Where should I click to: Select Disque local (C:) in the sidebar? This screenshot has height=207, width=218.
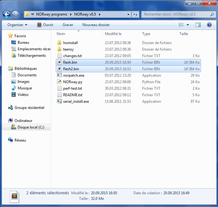[x=26, y=127]
